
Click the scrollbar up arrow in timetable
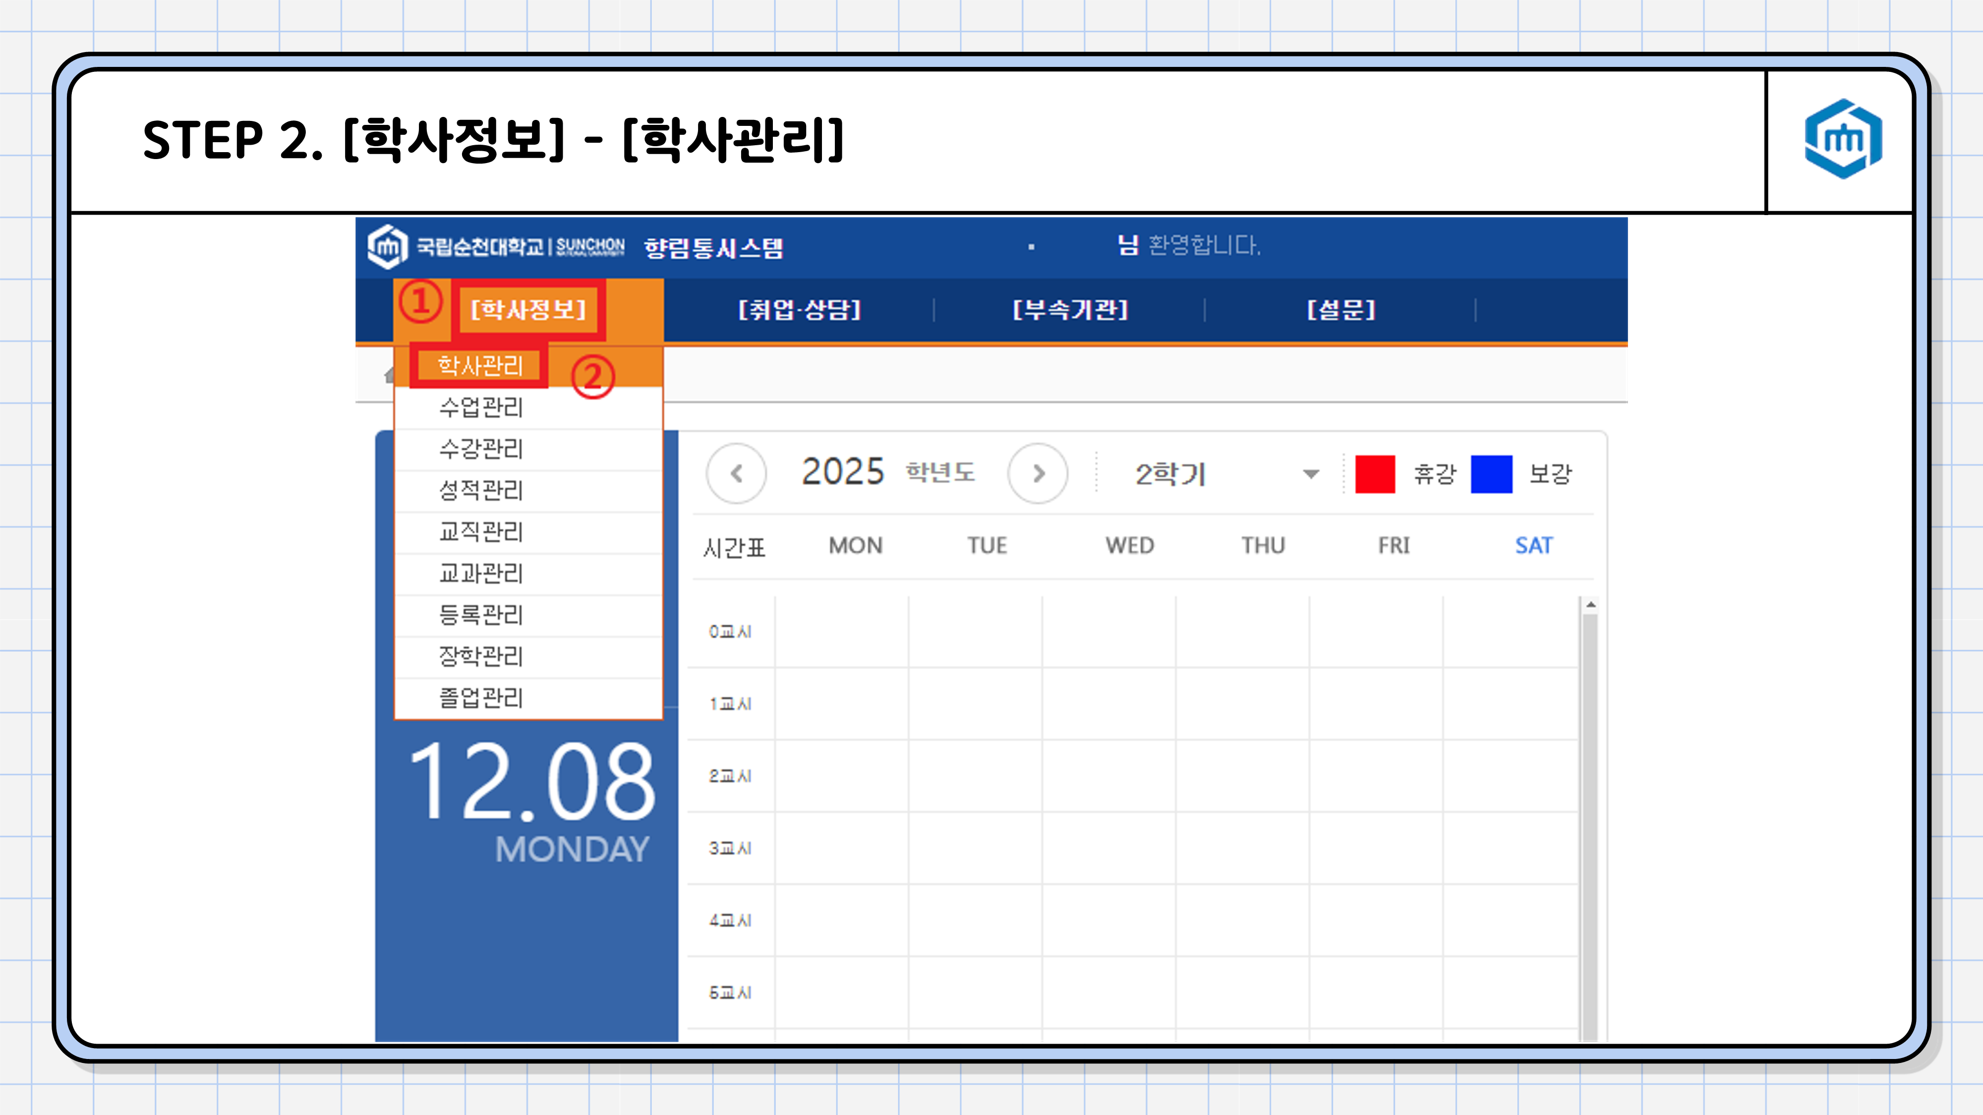pyautogui.click(x=1590, y=606)
